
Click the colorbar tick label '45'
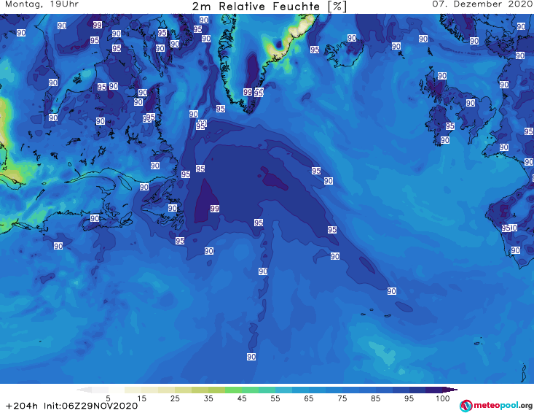pyautogui.click(x=241, y=398)
